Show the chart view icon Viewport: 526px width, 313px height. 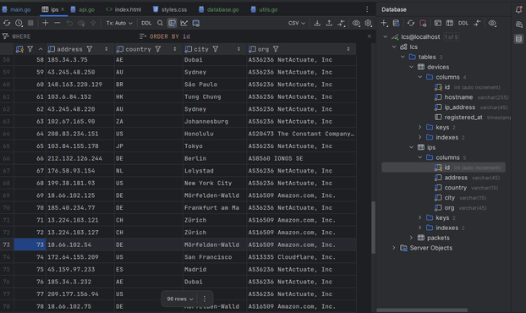click(x=184, y=23)
